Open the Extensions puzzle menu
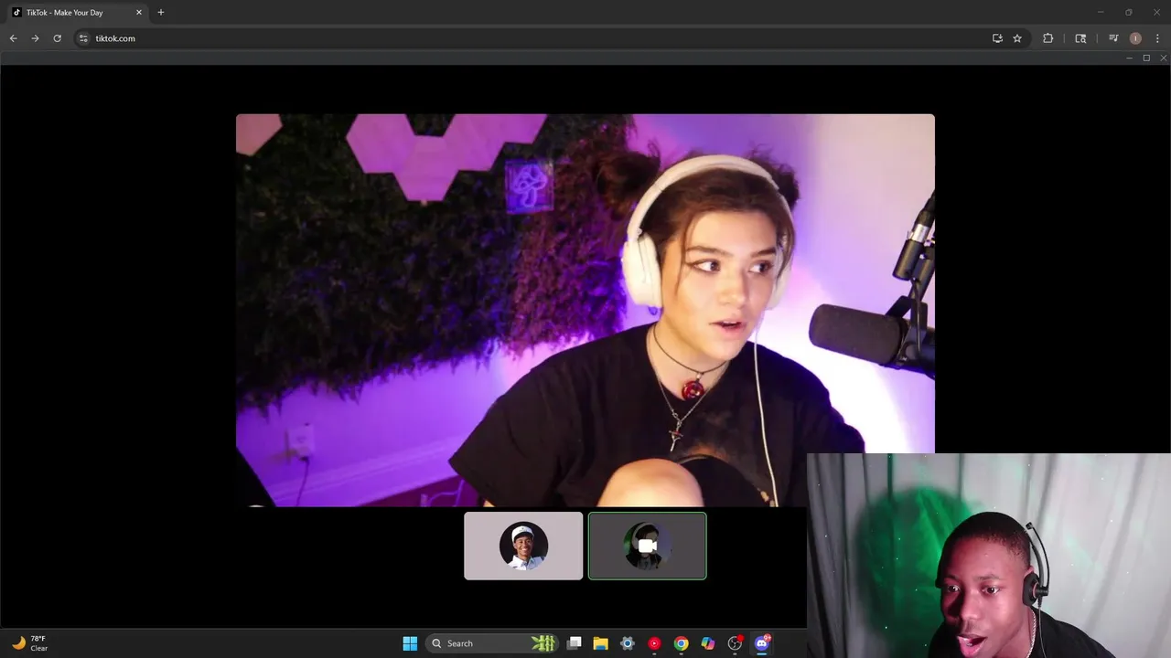The width and height of the screenshot is (1171, 658). [1047, 38]
